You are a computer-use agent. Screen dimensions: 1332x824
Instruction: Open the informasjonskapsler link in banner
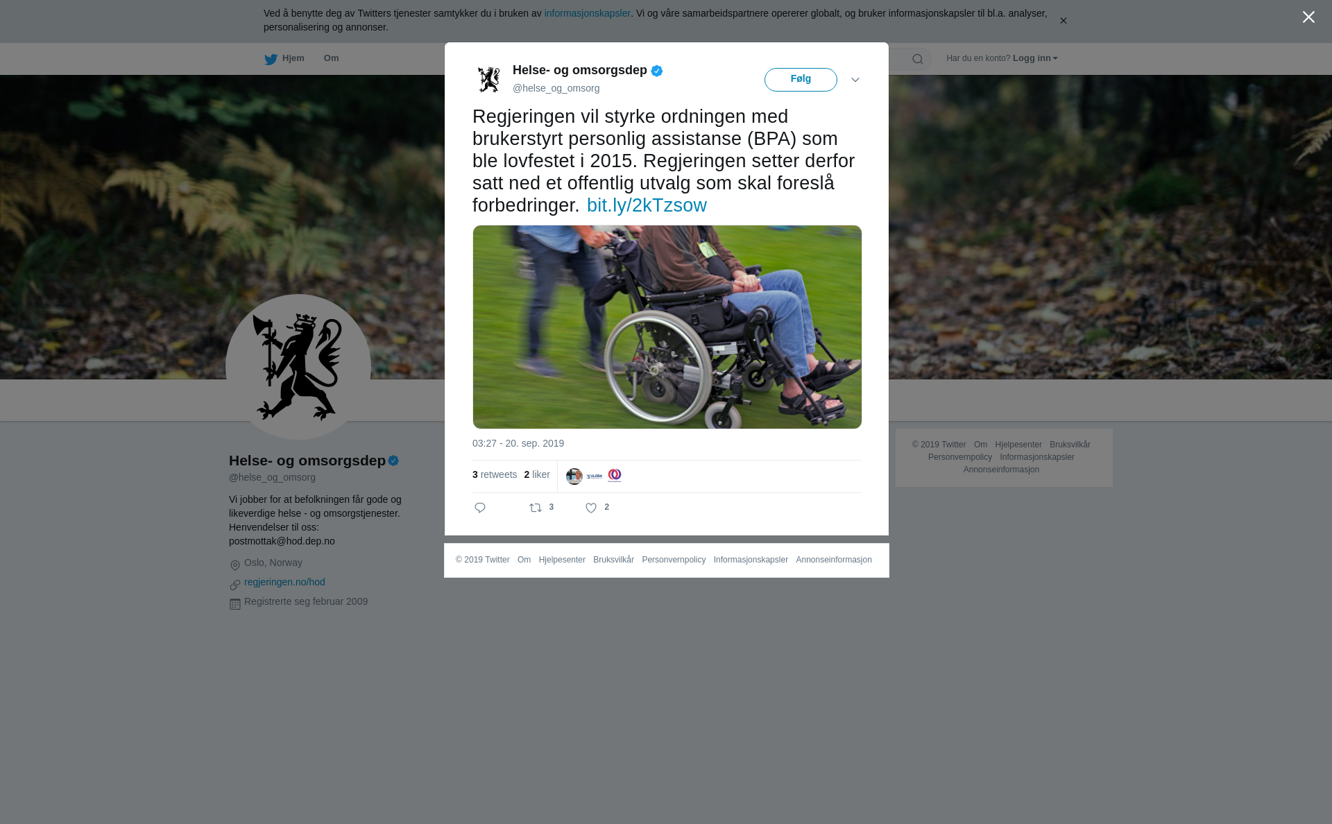[x=587, y=13]
